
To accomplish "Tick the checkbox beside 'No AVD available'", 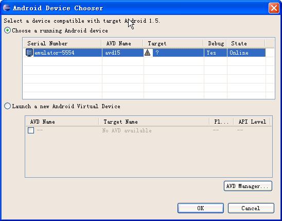I will 31,130.
